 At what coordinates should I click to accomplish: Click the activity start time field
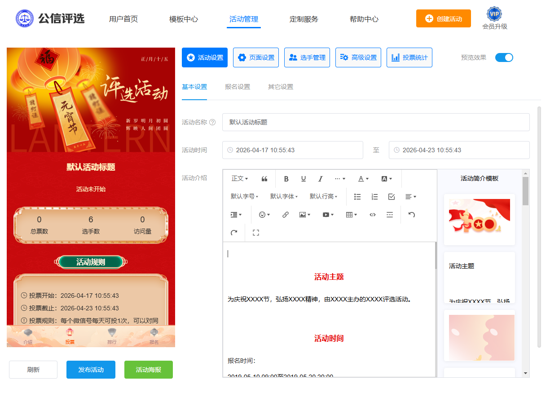(293, 150)
